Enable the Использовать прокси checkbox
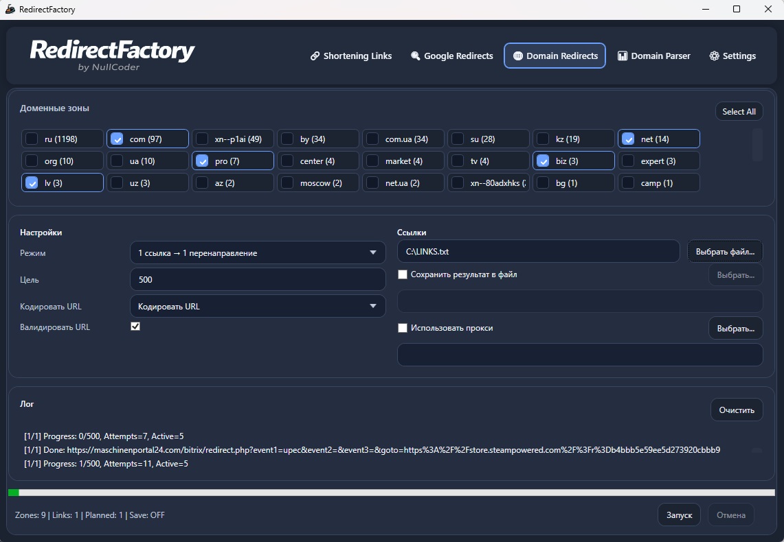 point(403,328)
